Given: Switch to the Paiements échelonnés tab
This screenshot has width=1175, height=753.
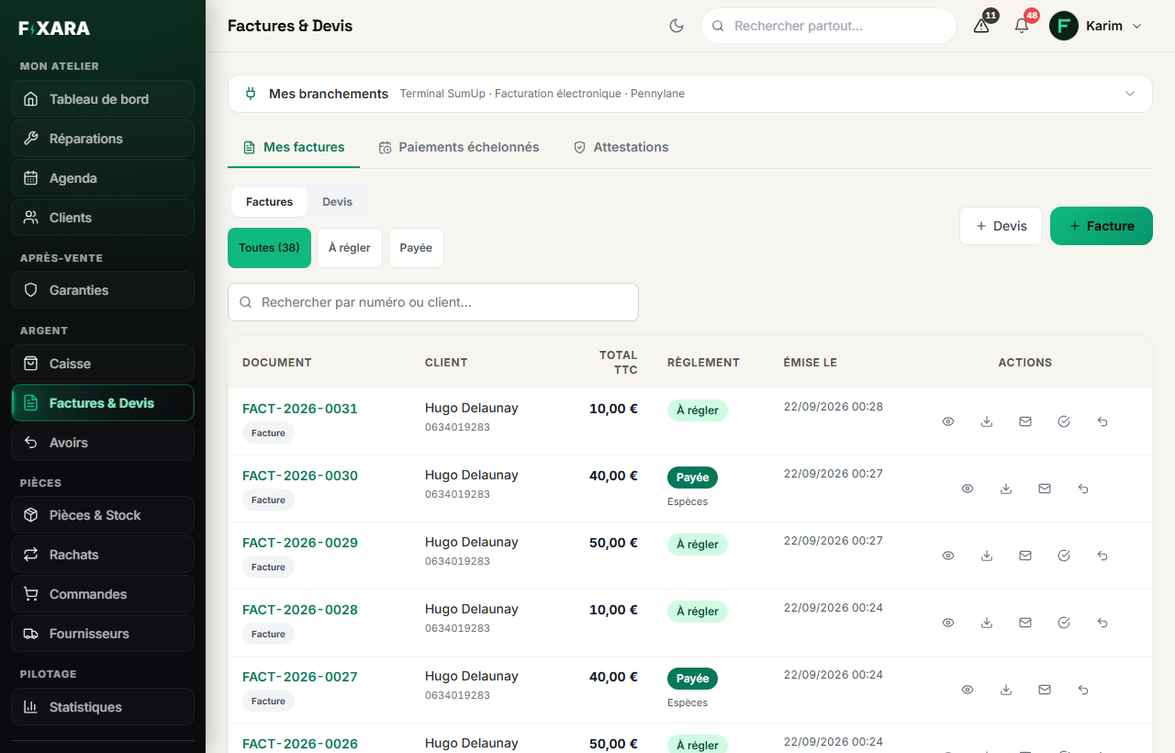Looking at the screenshot, I should click(x=459, y=147).
